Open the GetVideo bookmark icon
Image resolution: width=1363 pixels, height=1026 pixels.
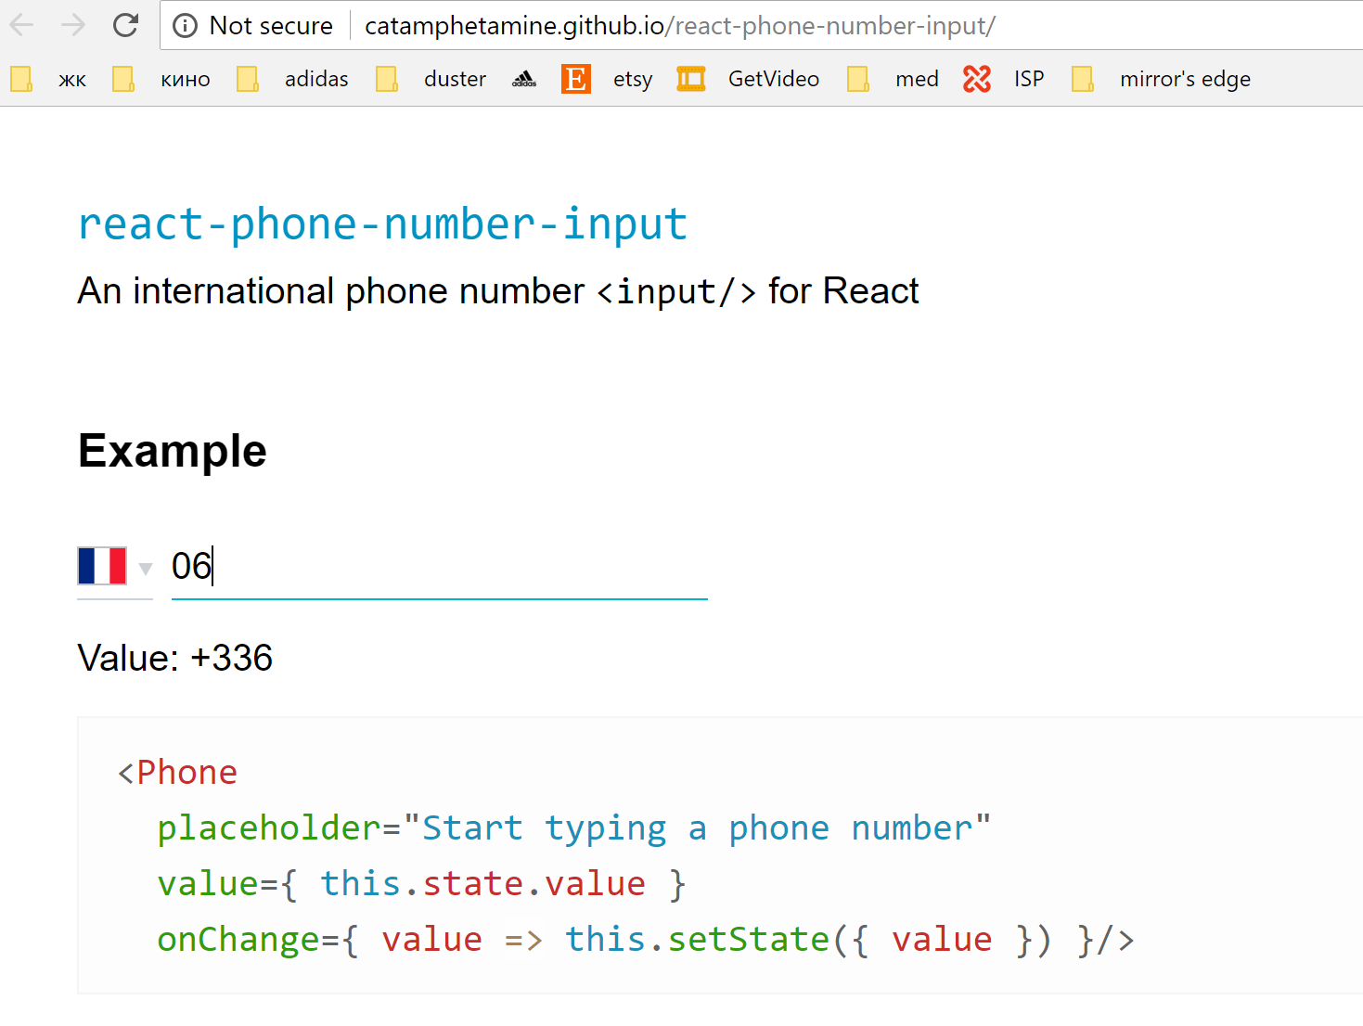[x=690, y=79]
